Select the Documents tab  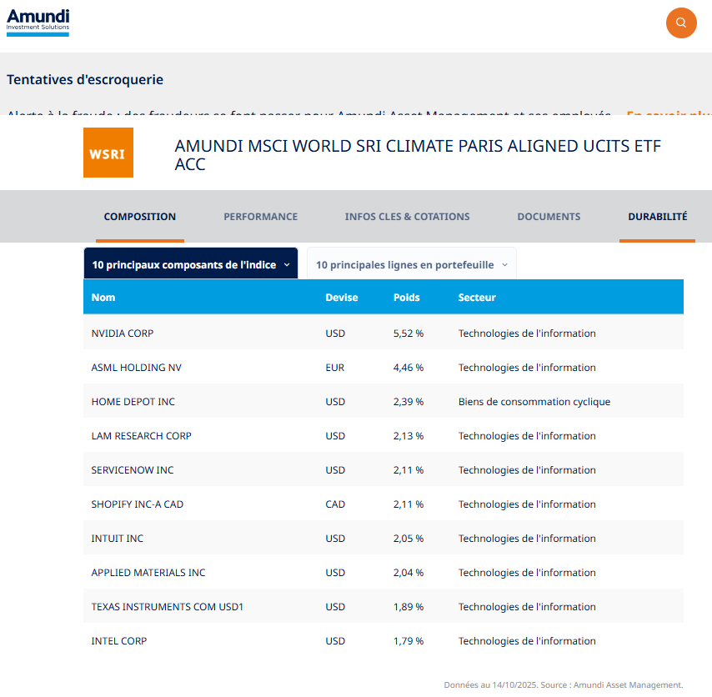tap(549, 217)
